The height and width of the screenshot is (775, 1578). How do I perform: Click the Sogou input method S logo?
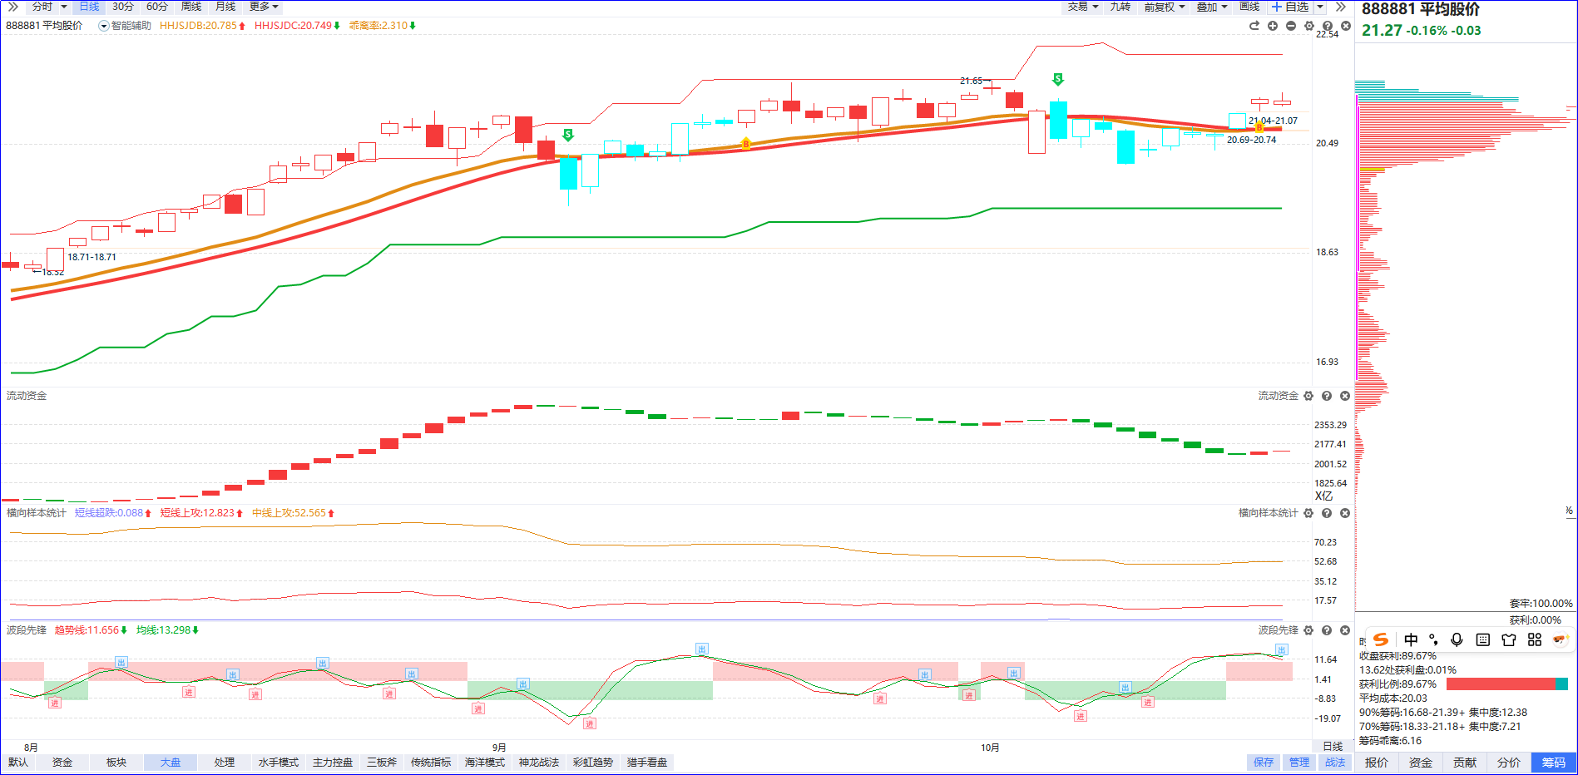click(1381, 639)
